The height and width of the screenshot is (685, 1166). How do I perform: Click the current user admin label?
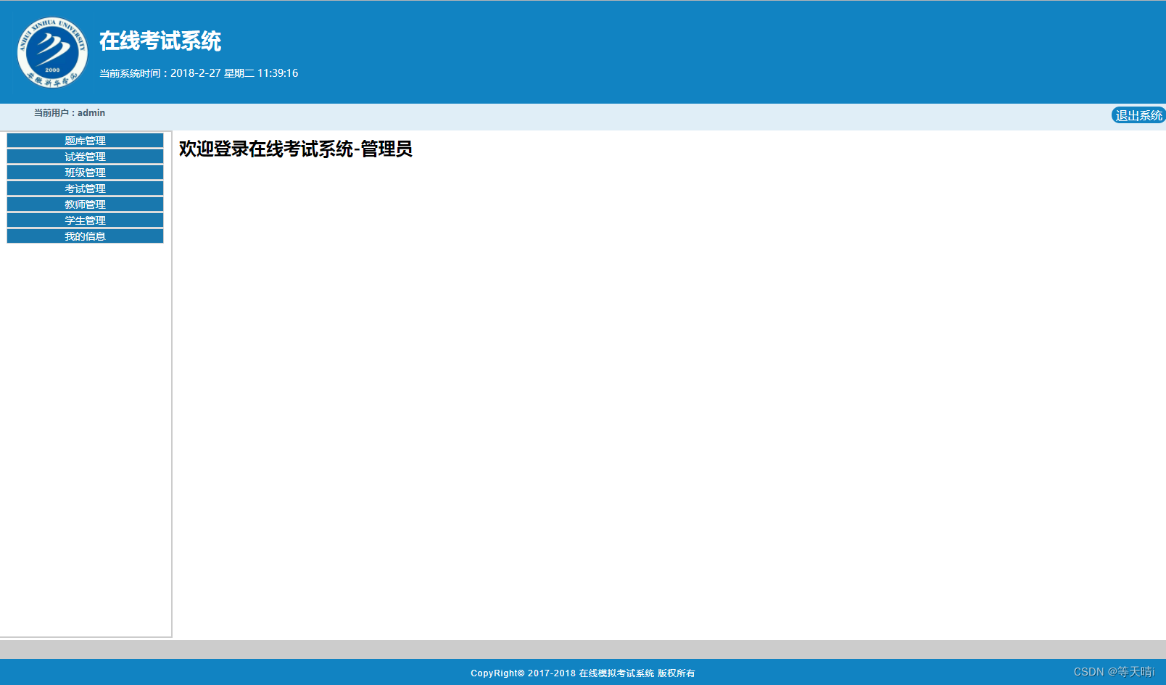click(67, 112)
